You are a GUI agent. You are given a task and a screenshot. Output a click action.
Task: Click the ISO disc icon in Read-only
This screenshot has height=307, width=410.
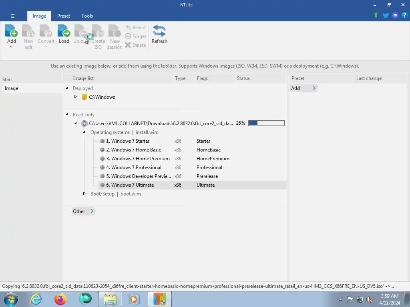coord(84,124)
